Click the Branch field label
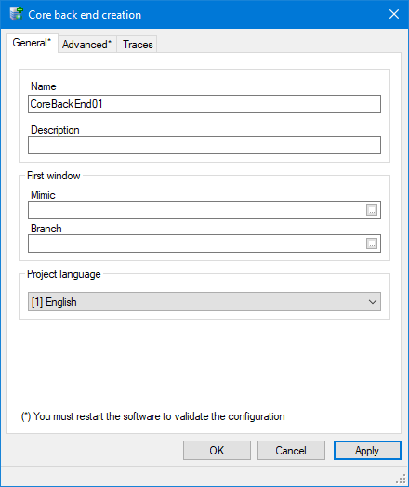409x487 pixels. pyautogui.click(x=46, y=229)
